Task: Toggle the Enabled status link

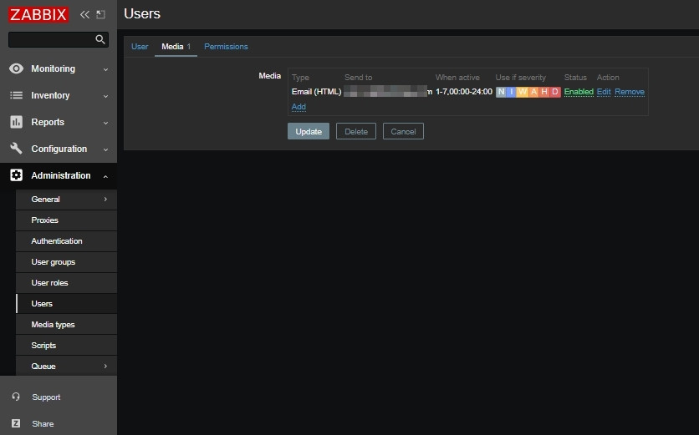Action: click(x=579, y=91)
